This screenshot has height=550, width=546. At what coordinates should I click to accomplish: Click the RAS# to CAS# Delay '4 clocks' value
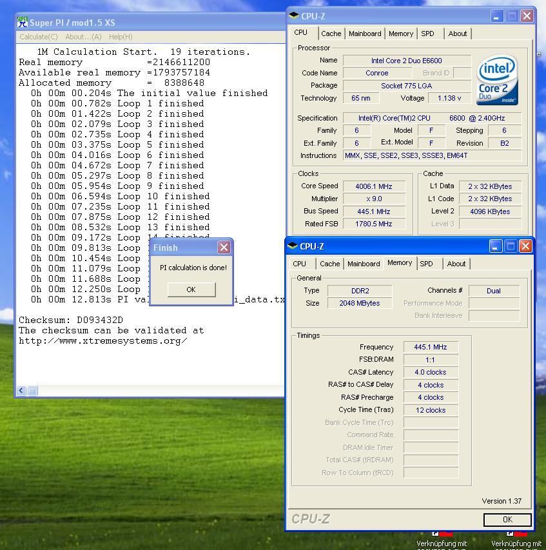431,385
